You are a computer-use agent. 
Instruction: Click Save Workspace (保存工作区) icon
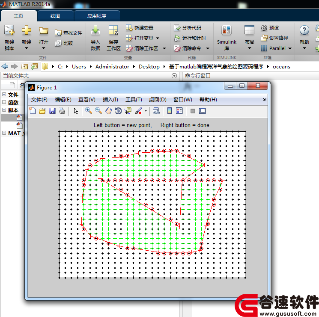pos(113,30)
